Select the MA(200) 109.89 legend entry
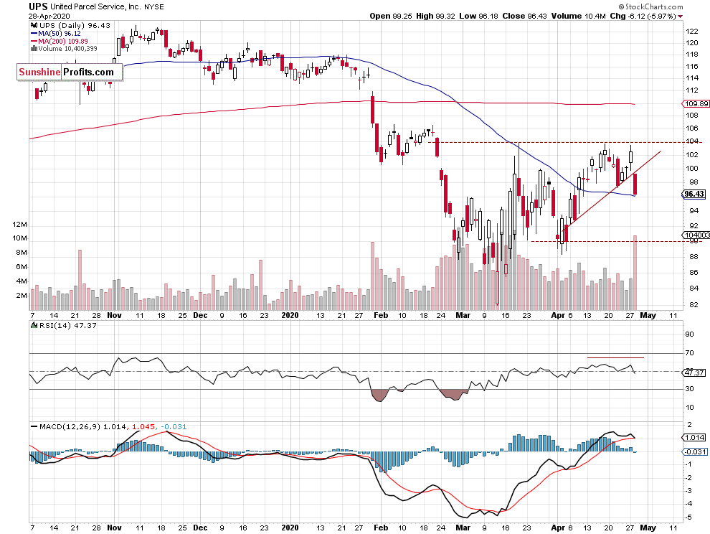Screen dimensions: 710x534 tap(60, 41)
